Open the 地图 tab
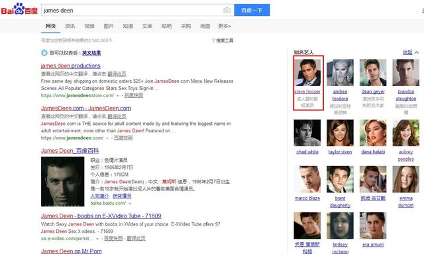This screenshot has height=254, width=424. pos(205,26)
